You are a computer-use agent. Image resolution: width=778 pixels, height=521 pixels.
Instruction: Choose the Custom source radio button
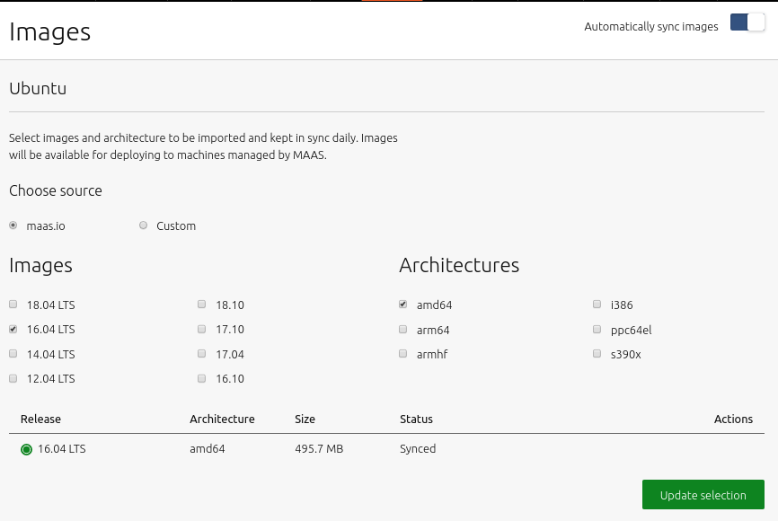pos(144,225)
